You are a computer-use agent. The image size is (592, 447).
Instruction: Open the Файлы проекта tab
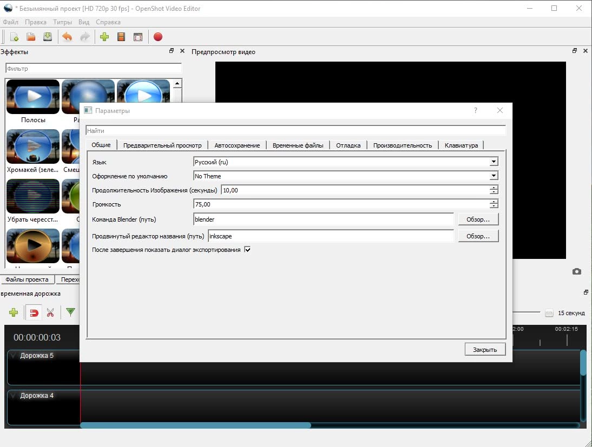pos(27,279)
